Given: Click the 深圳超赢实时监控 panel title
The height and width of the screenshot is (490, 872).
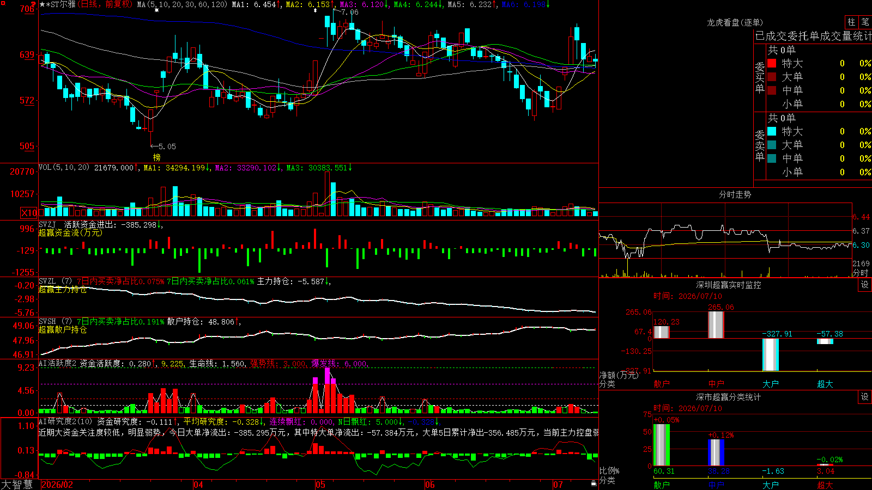Looking at the screenshot, I should 729,285.
